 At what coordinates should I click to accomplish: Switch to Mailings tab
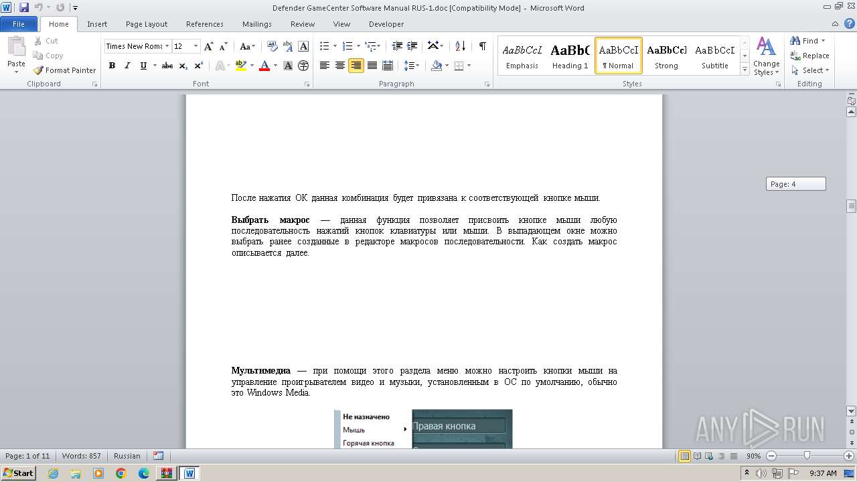pos(257,24)
